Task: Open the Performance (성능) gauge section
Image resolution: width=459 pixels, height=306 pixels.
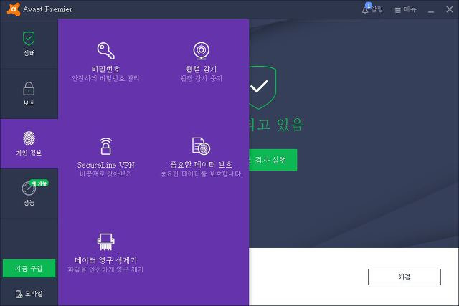Action: pos(29,193)
